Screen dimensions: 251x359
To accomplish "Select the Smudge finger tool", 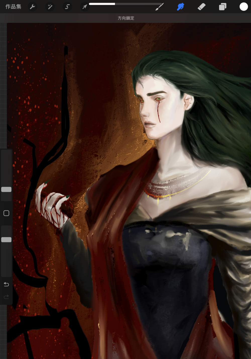I will pos(180,7).
